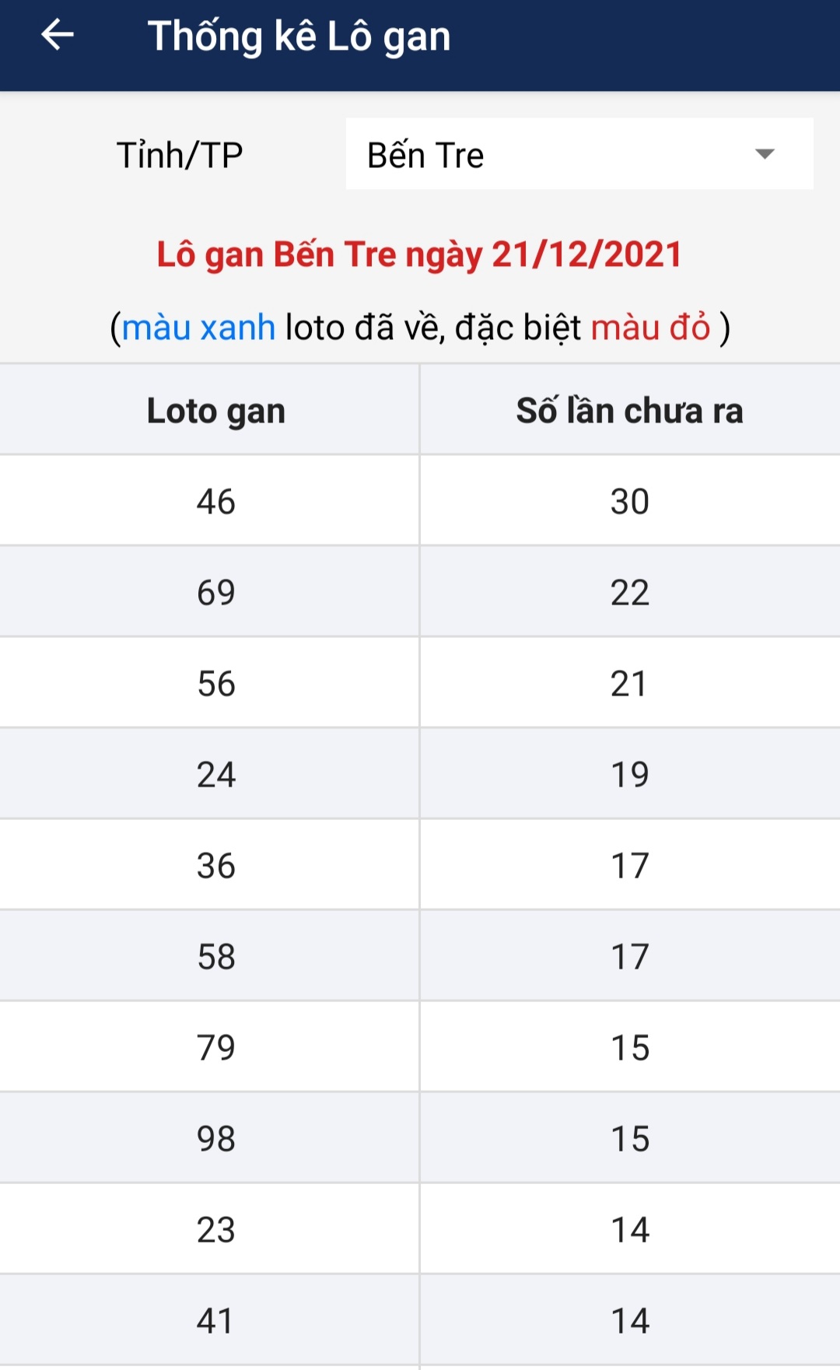Tap loto number 56 cell
840x1370 pixels.
tap(215, 683)
